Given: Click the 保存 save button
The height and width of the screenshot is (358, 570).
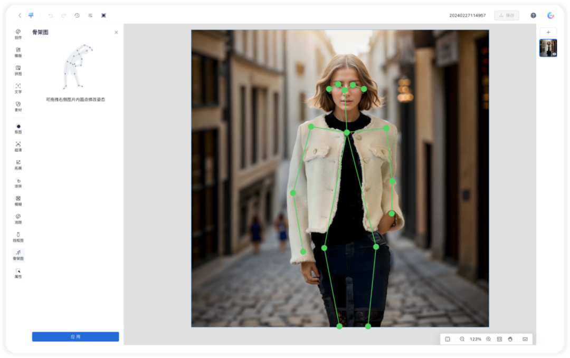Looking at the screenshot, I should 507,15.
